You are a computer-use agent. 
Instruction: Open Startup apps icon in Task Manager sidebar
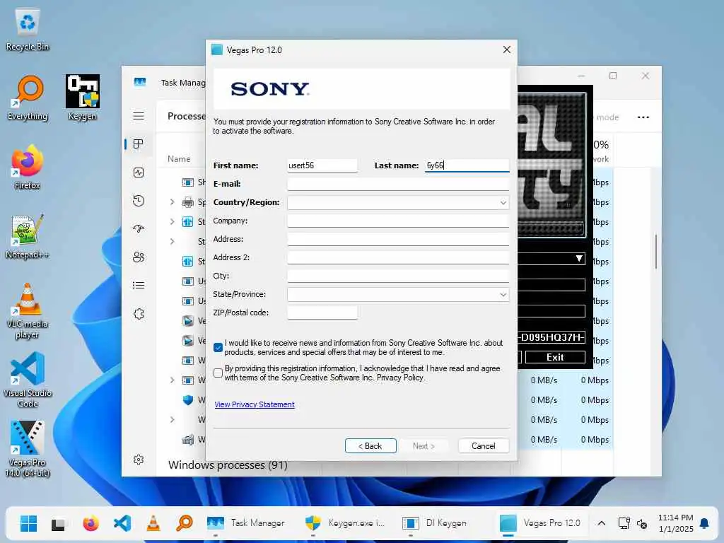click(x=139, y=229)
